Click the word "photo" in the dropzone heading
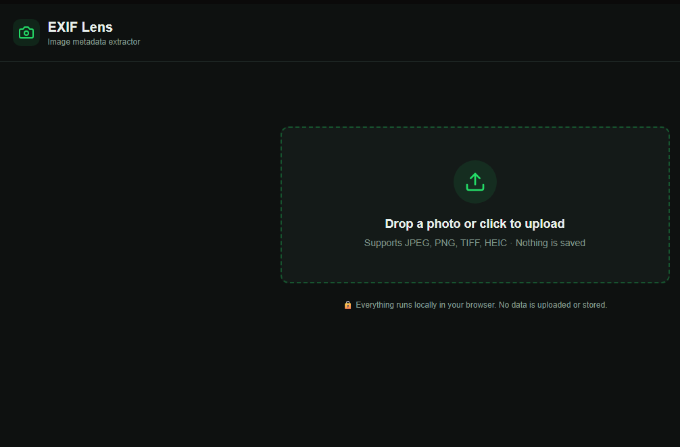The image size is (680, 447). tap(443, 224)
